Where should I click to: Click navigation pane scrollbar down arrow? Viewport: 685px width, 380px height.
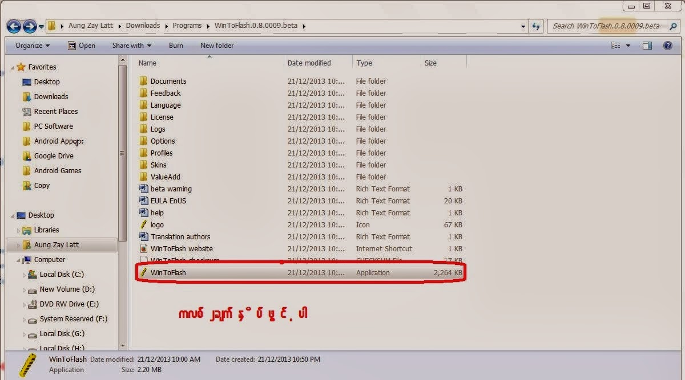pos(123,345)
